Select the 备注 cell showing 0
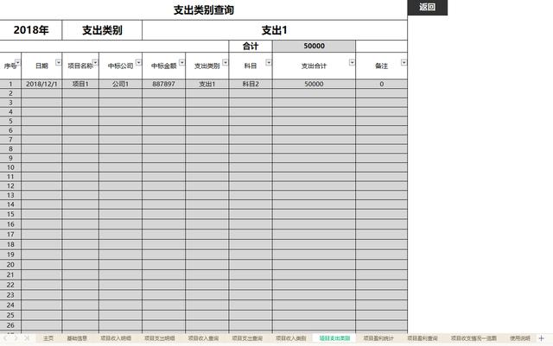Screen dimensions: 553x346 382,84
